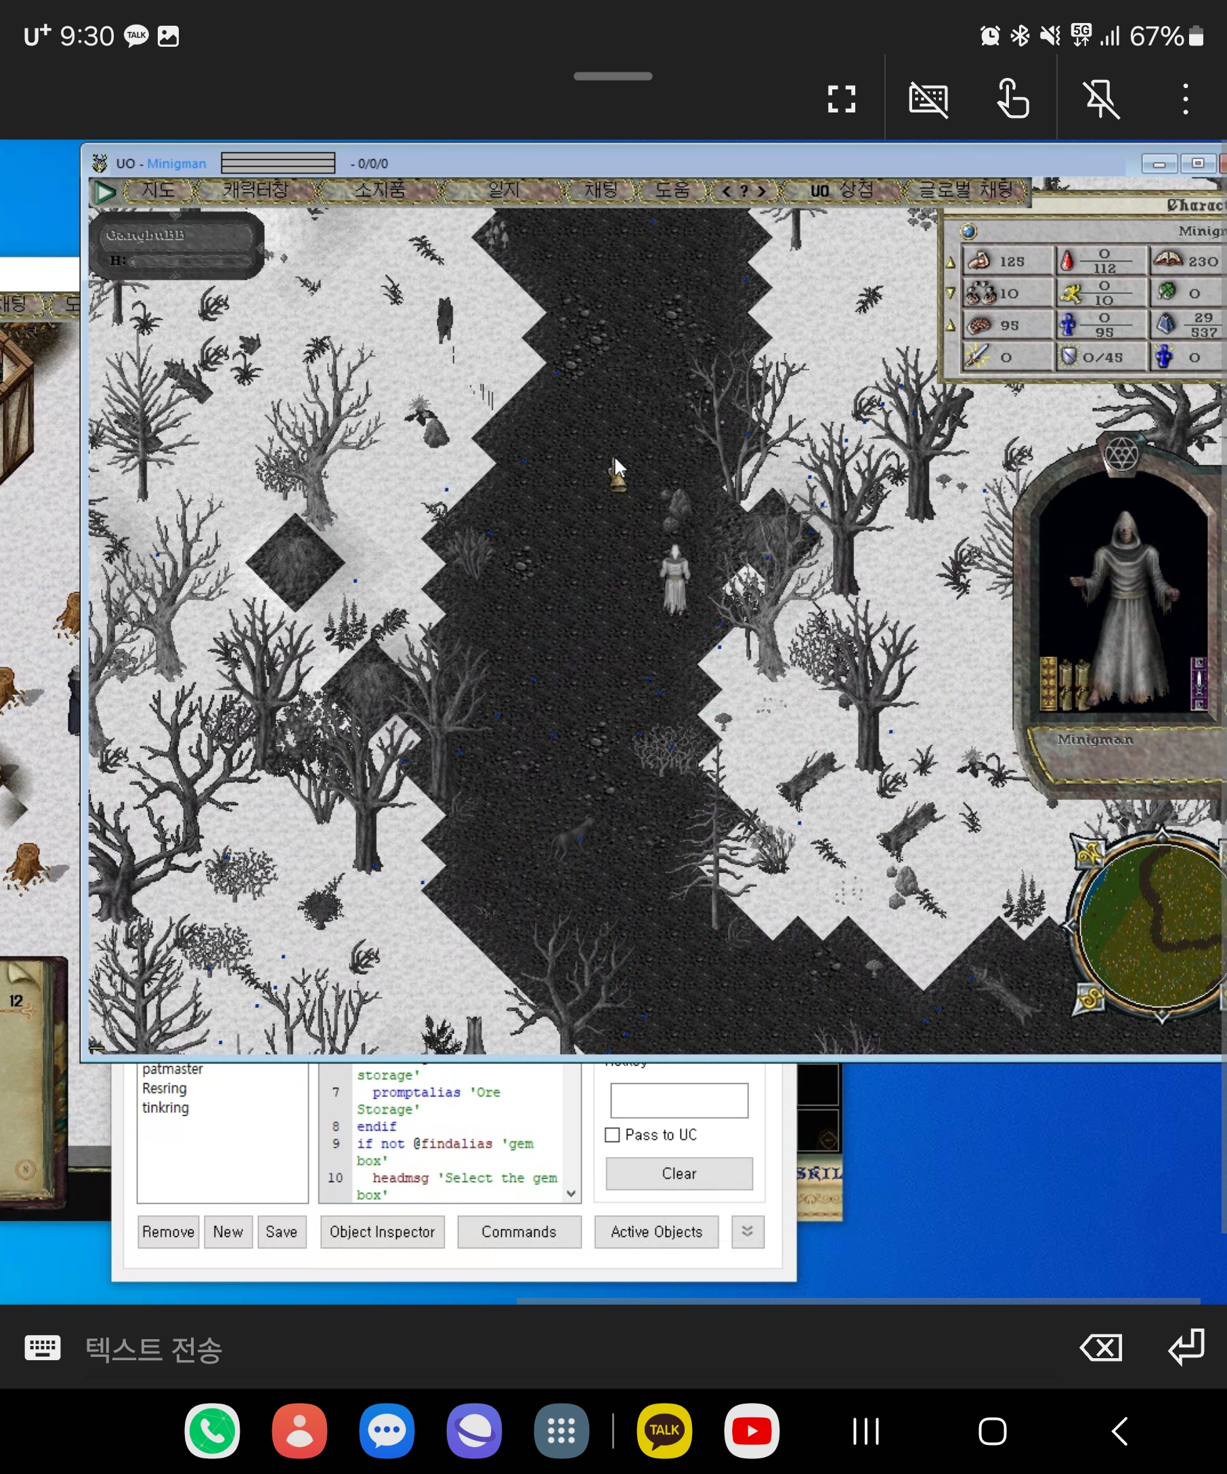Image resolution: width=1227 pixels, height=1474 pixels.
Task: Click the weight icon showing 230
Action: pyautogui.click(x=1167, y=259)
